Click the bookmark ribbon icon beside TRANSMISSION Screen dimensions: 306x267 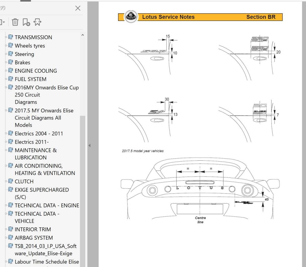10,37
